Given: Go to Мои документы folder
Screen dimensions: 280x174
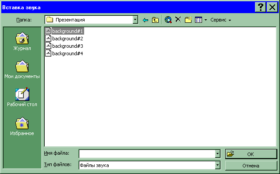Looking at the screenshot, I should [x=22, y=69].
